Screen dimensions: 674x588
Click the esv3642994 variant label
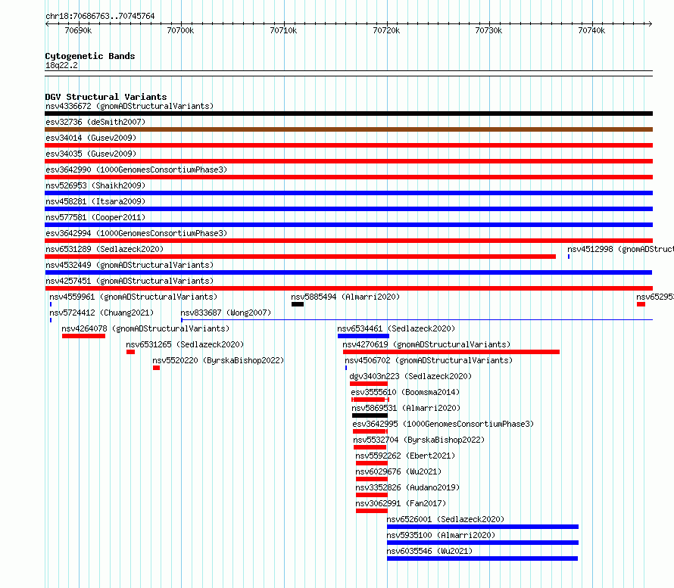(x=136, y=233)
